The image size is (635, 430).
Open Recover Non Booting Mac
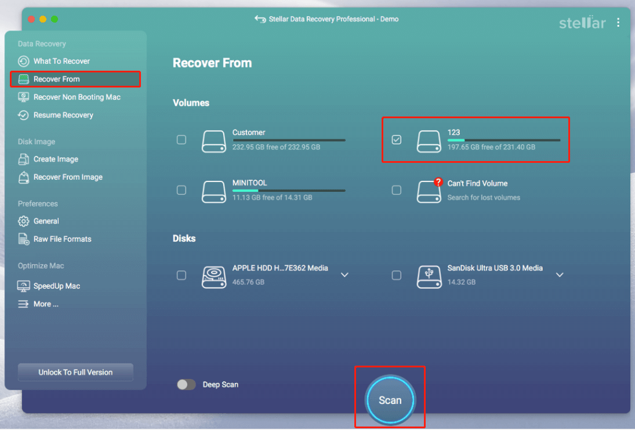click(x=24, y=97)
